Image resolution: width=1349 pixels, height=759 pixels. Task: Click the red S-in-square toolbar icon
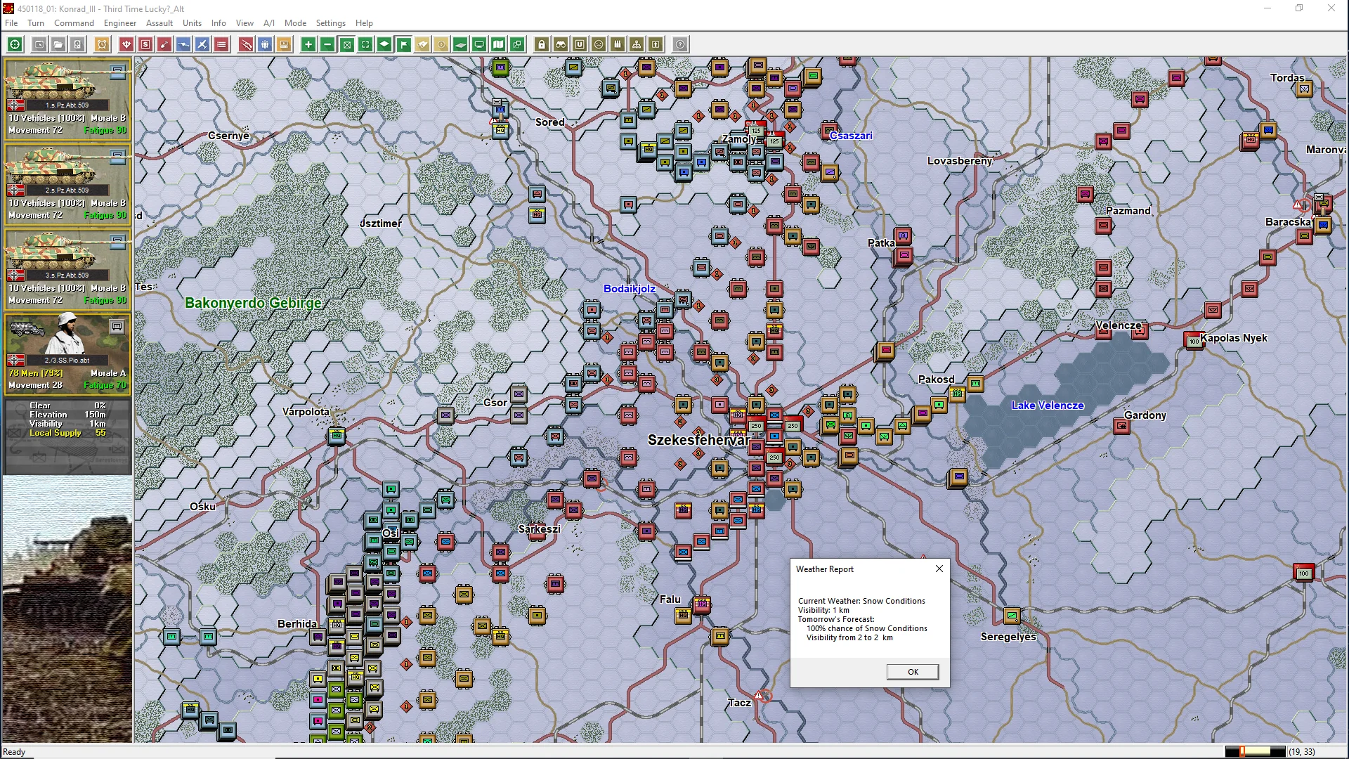tap(145, 45)
